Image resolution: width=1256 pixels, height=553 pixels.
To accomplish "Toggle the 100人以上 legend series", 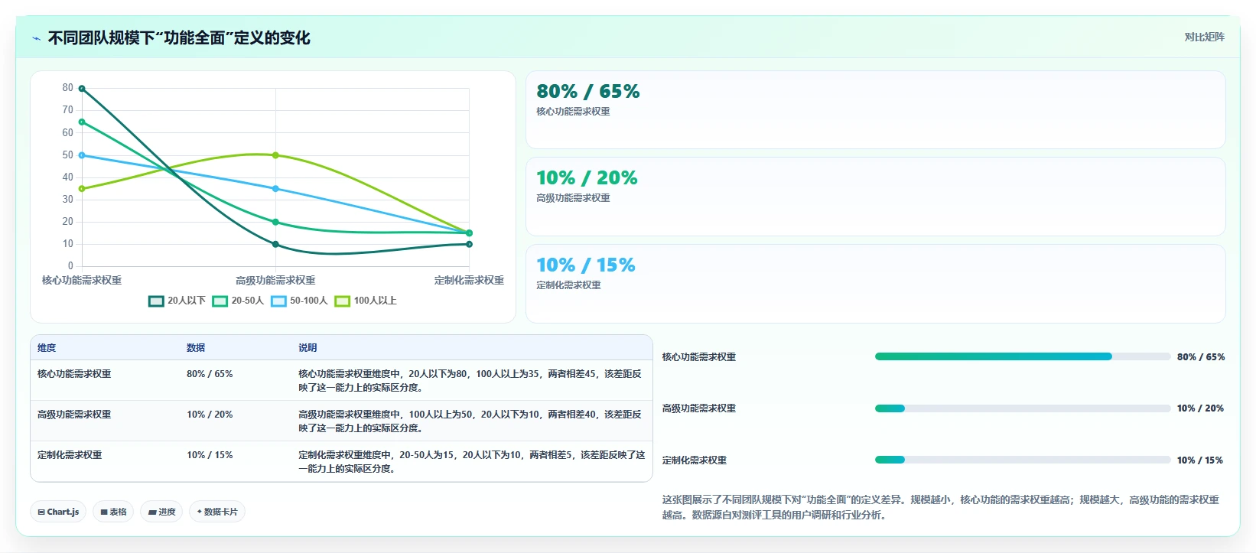I will click(366, 301).
